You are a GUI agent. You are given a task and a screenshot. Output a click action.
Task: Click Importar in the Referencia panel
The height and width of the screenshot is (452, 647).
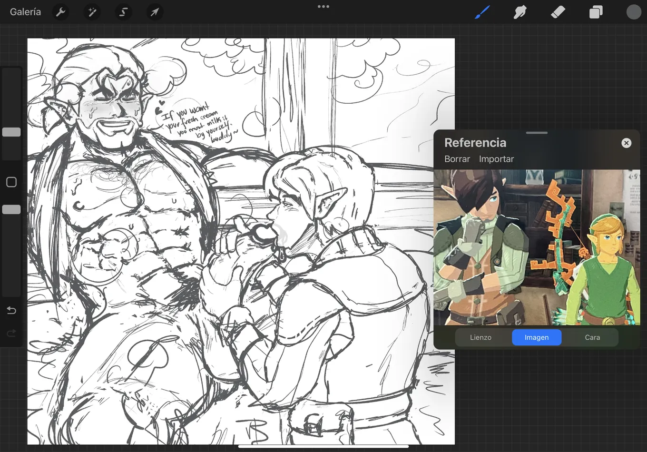pos(496,159)
